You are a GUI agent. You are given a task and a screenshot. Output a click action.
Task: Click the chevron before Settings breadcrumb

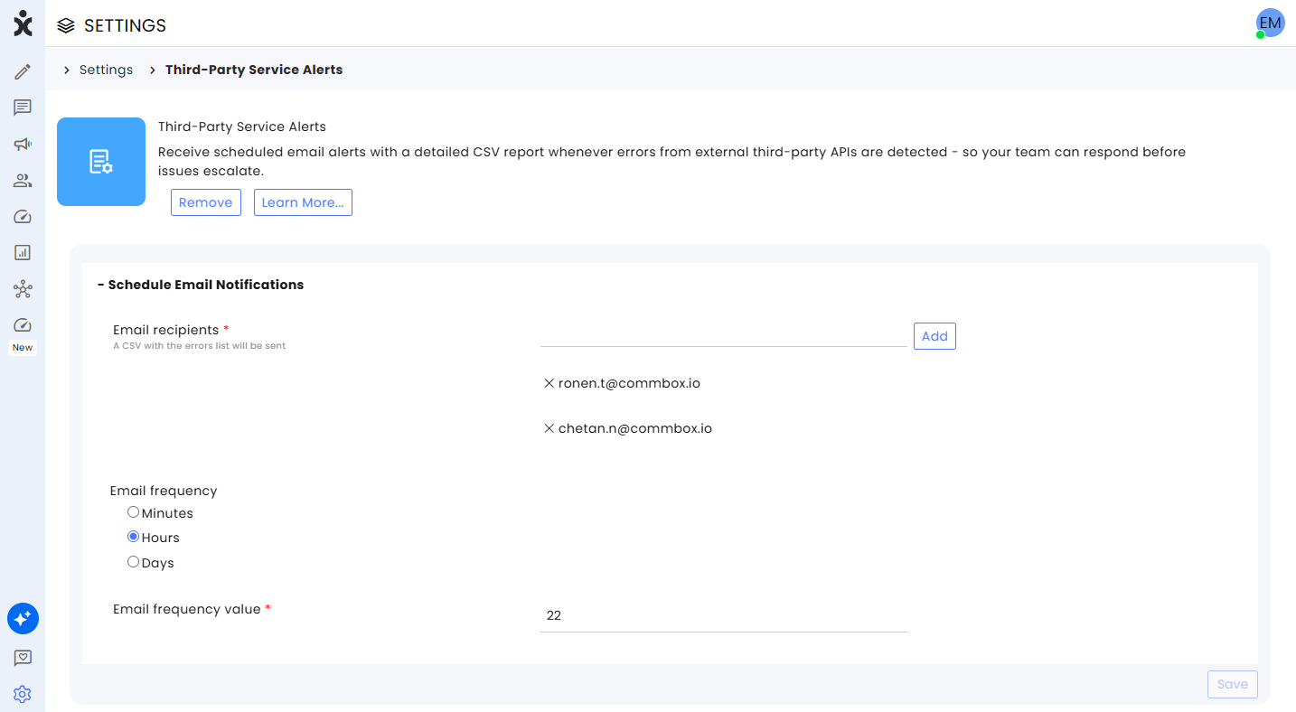coord(67,70)
